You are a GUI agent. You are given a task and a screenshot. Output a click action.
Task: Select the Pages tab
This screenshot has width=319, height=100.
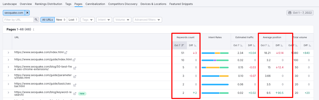pyautogui.click(x=78, y=4)
